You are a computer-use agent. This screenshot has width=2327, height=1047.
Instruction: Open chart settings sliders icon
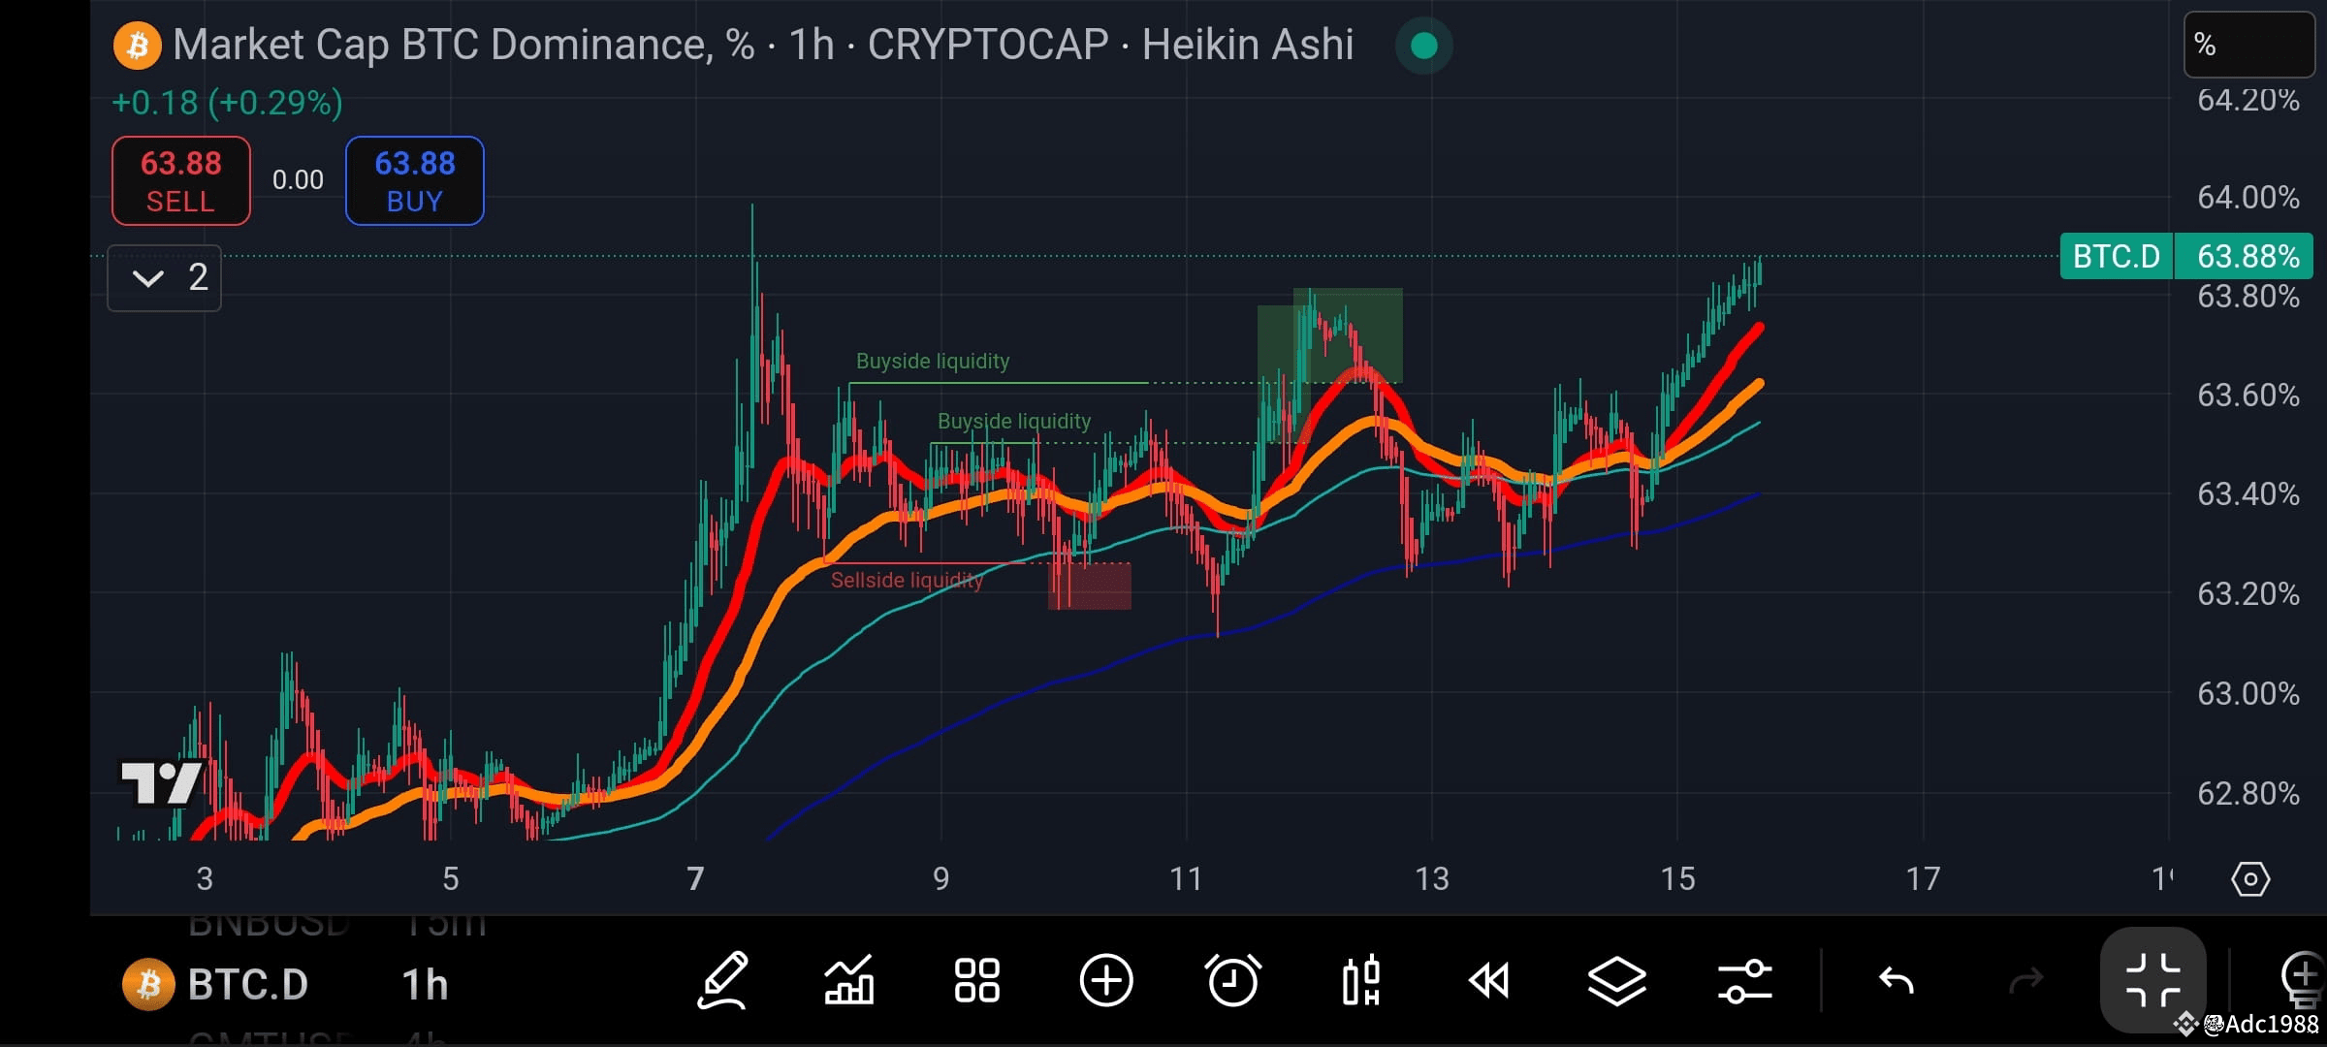click(1744, 980)
